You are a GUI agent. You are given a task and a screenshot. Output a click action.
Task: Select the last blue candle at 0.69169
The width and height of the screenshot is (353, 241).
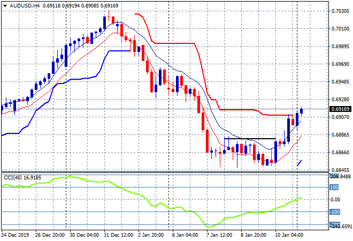tap(302, 111)
